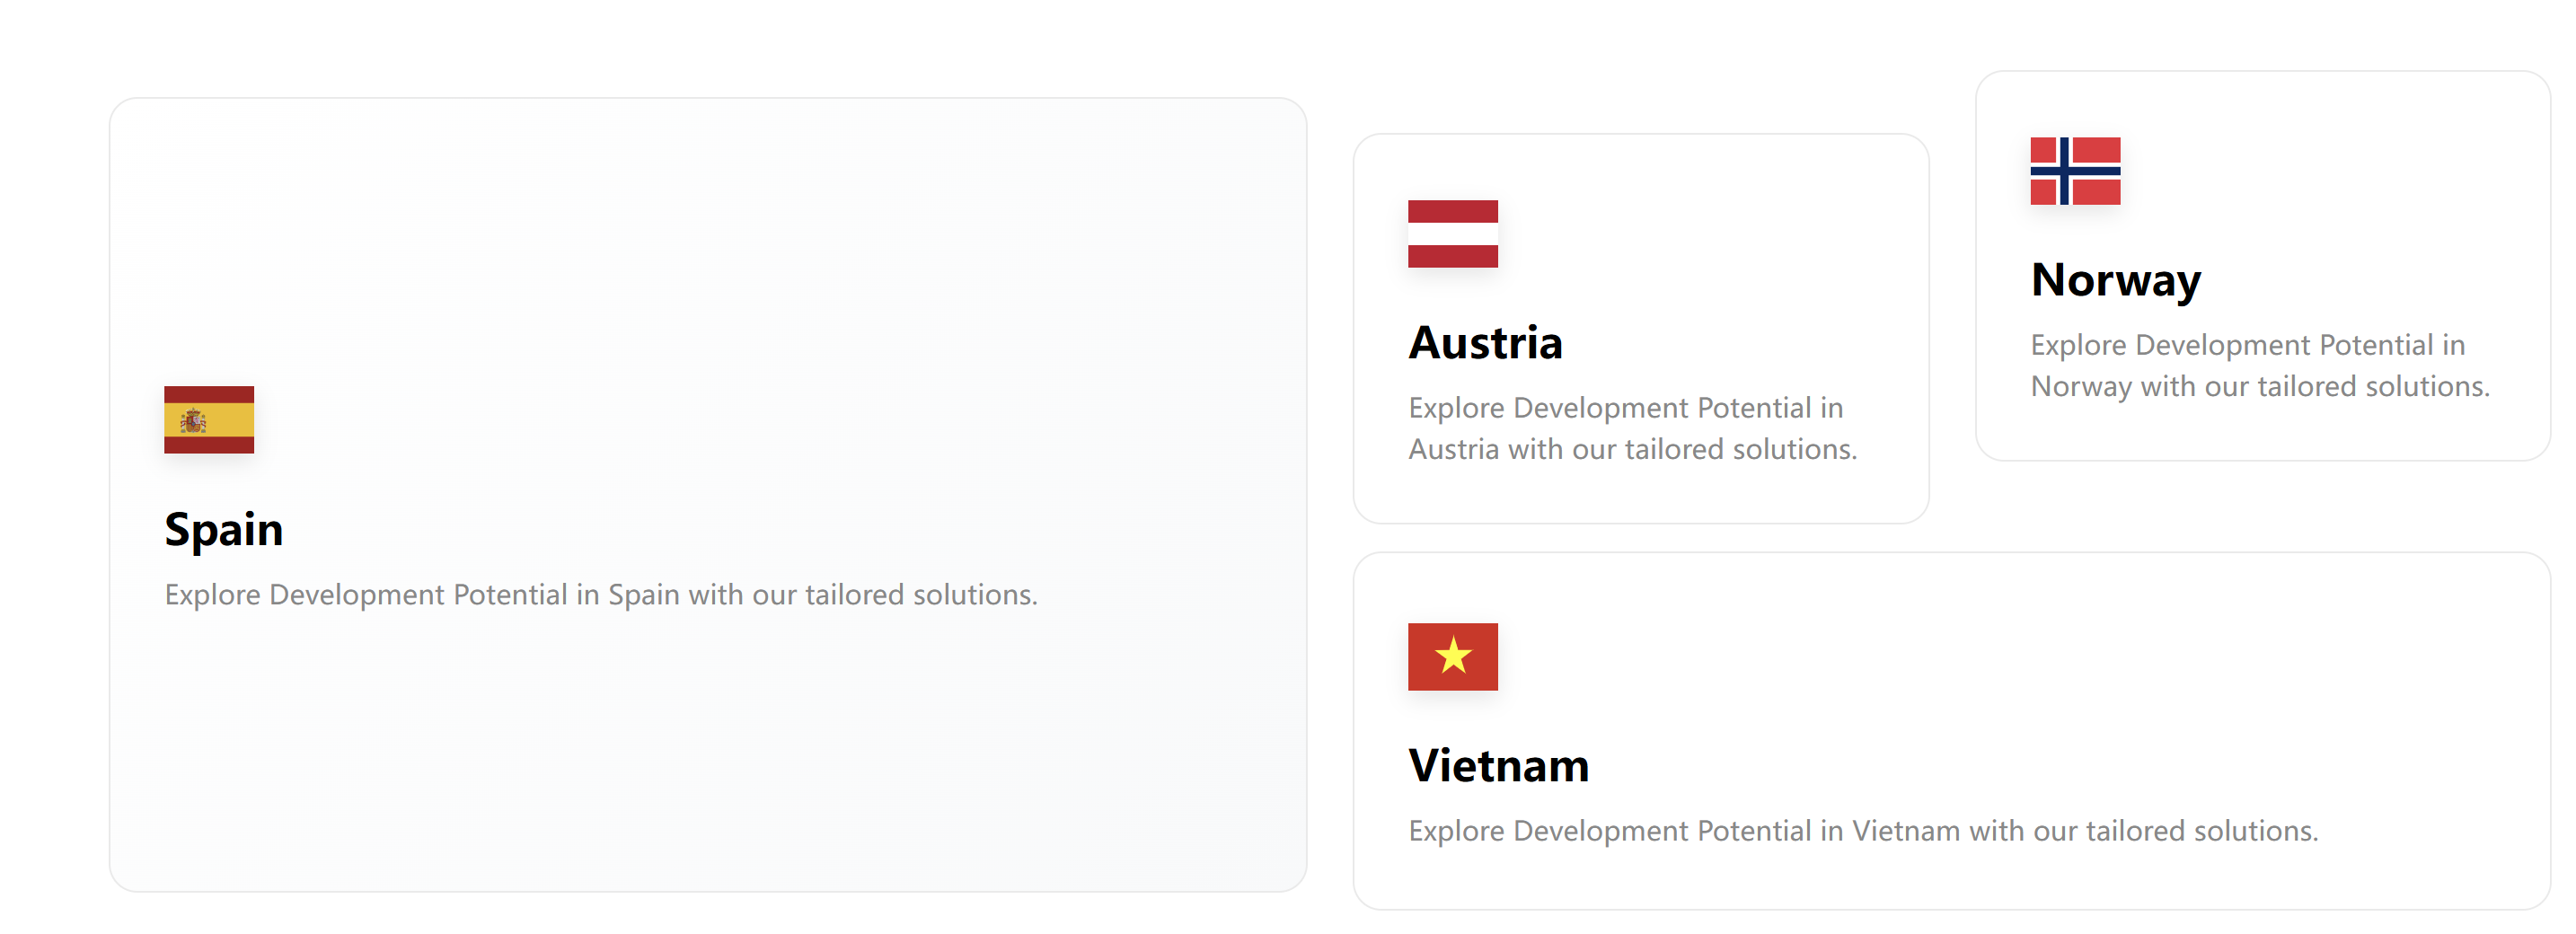Click the Vietnam development potential description
This screenshot has width=2576, height=934.
pyautogui.click(x=1862, y=831)
